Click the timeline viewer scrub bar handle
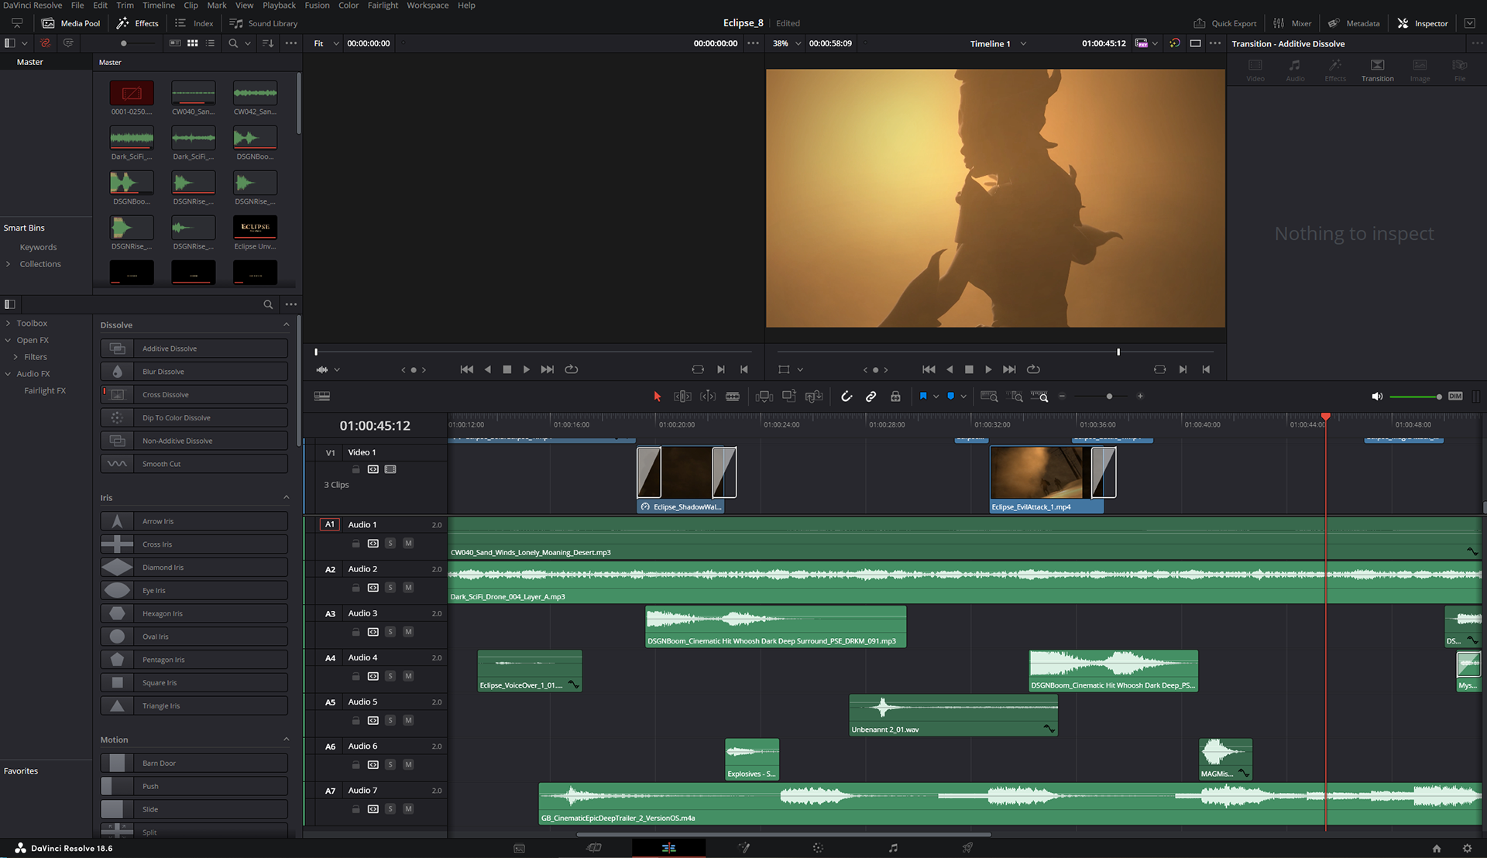The height and width of the screenshot is (858, 1487). (1118, 352)
